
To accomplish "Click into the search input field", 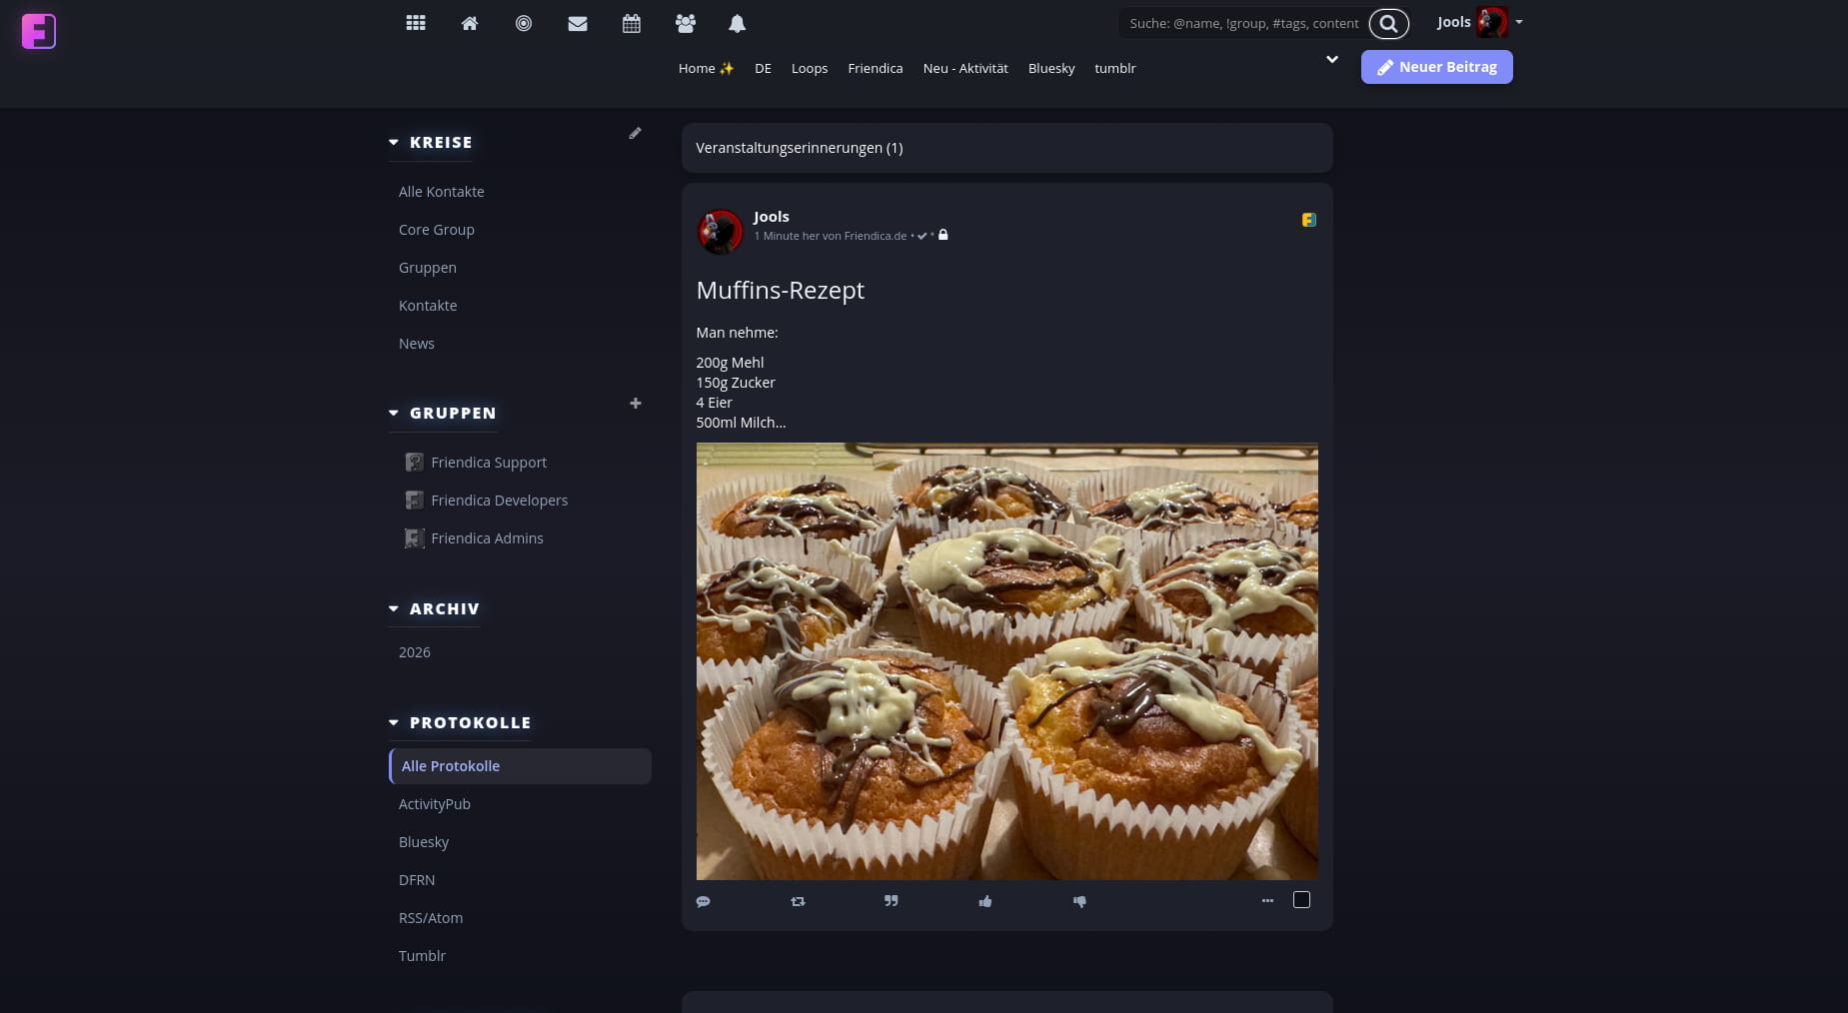I will click(x=1242, y=23).
